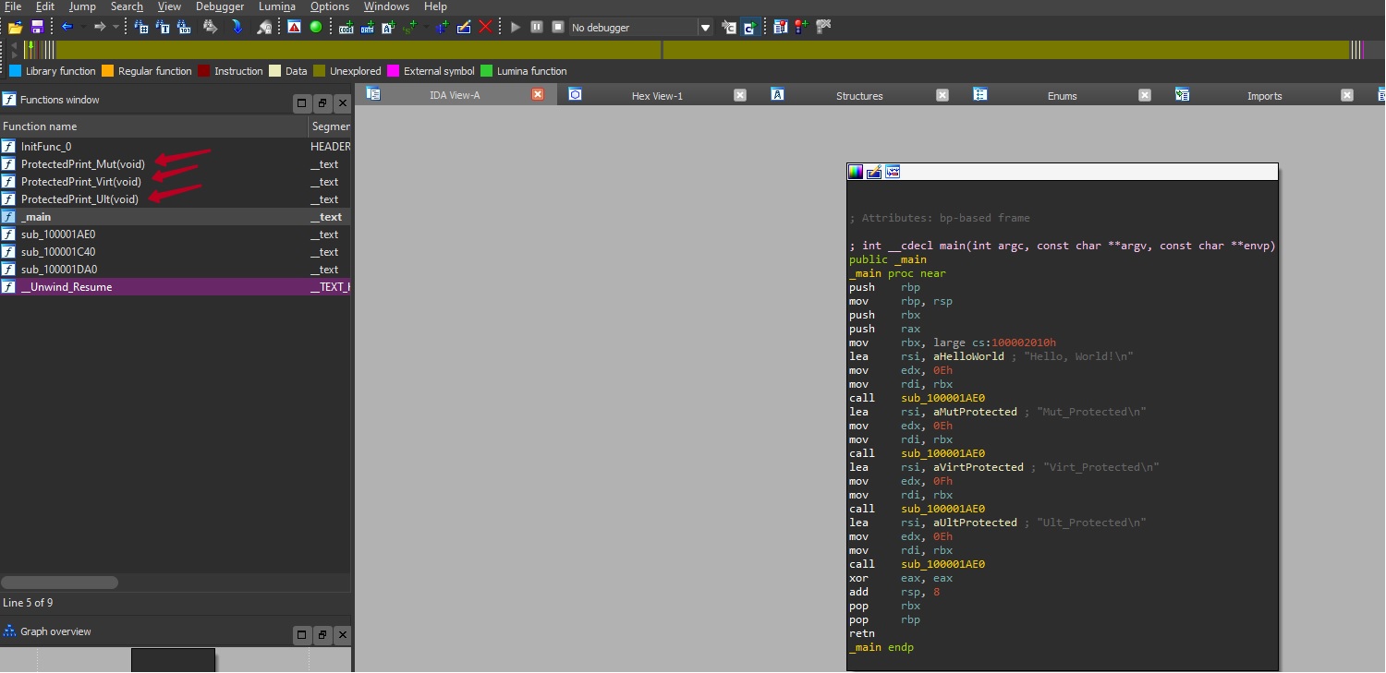Click the red warning triangle toolbar icon

(x=294, y=27)
